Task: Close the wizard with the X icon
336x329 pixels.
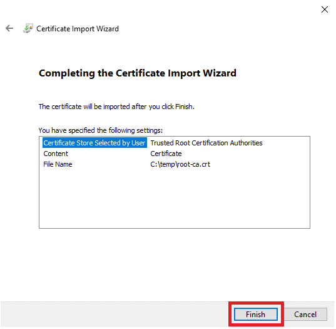Action: click(325, 9)
